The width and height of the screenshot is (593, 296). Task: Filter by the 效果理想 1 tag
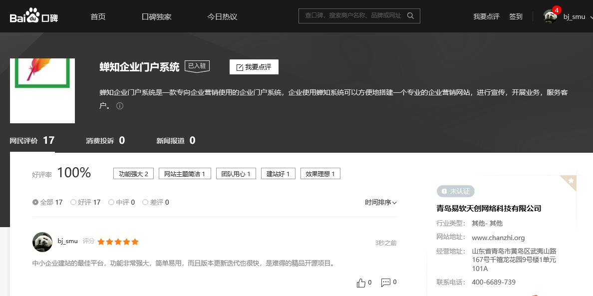pos(320,174)
